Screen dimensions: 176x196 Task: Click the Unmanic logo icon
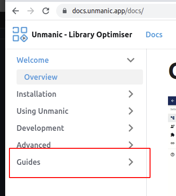click(20, 34)
